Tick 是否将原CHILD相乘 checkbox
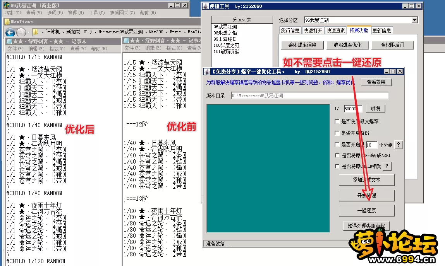The width and height of the screenshot is (445, 266). [337, 166]
